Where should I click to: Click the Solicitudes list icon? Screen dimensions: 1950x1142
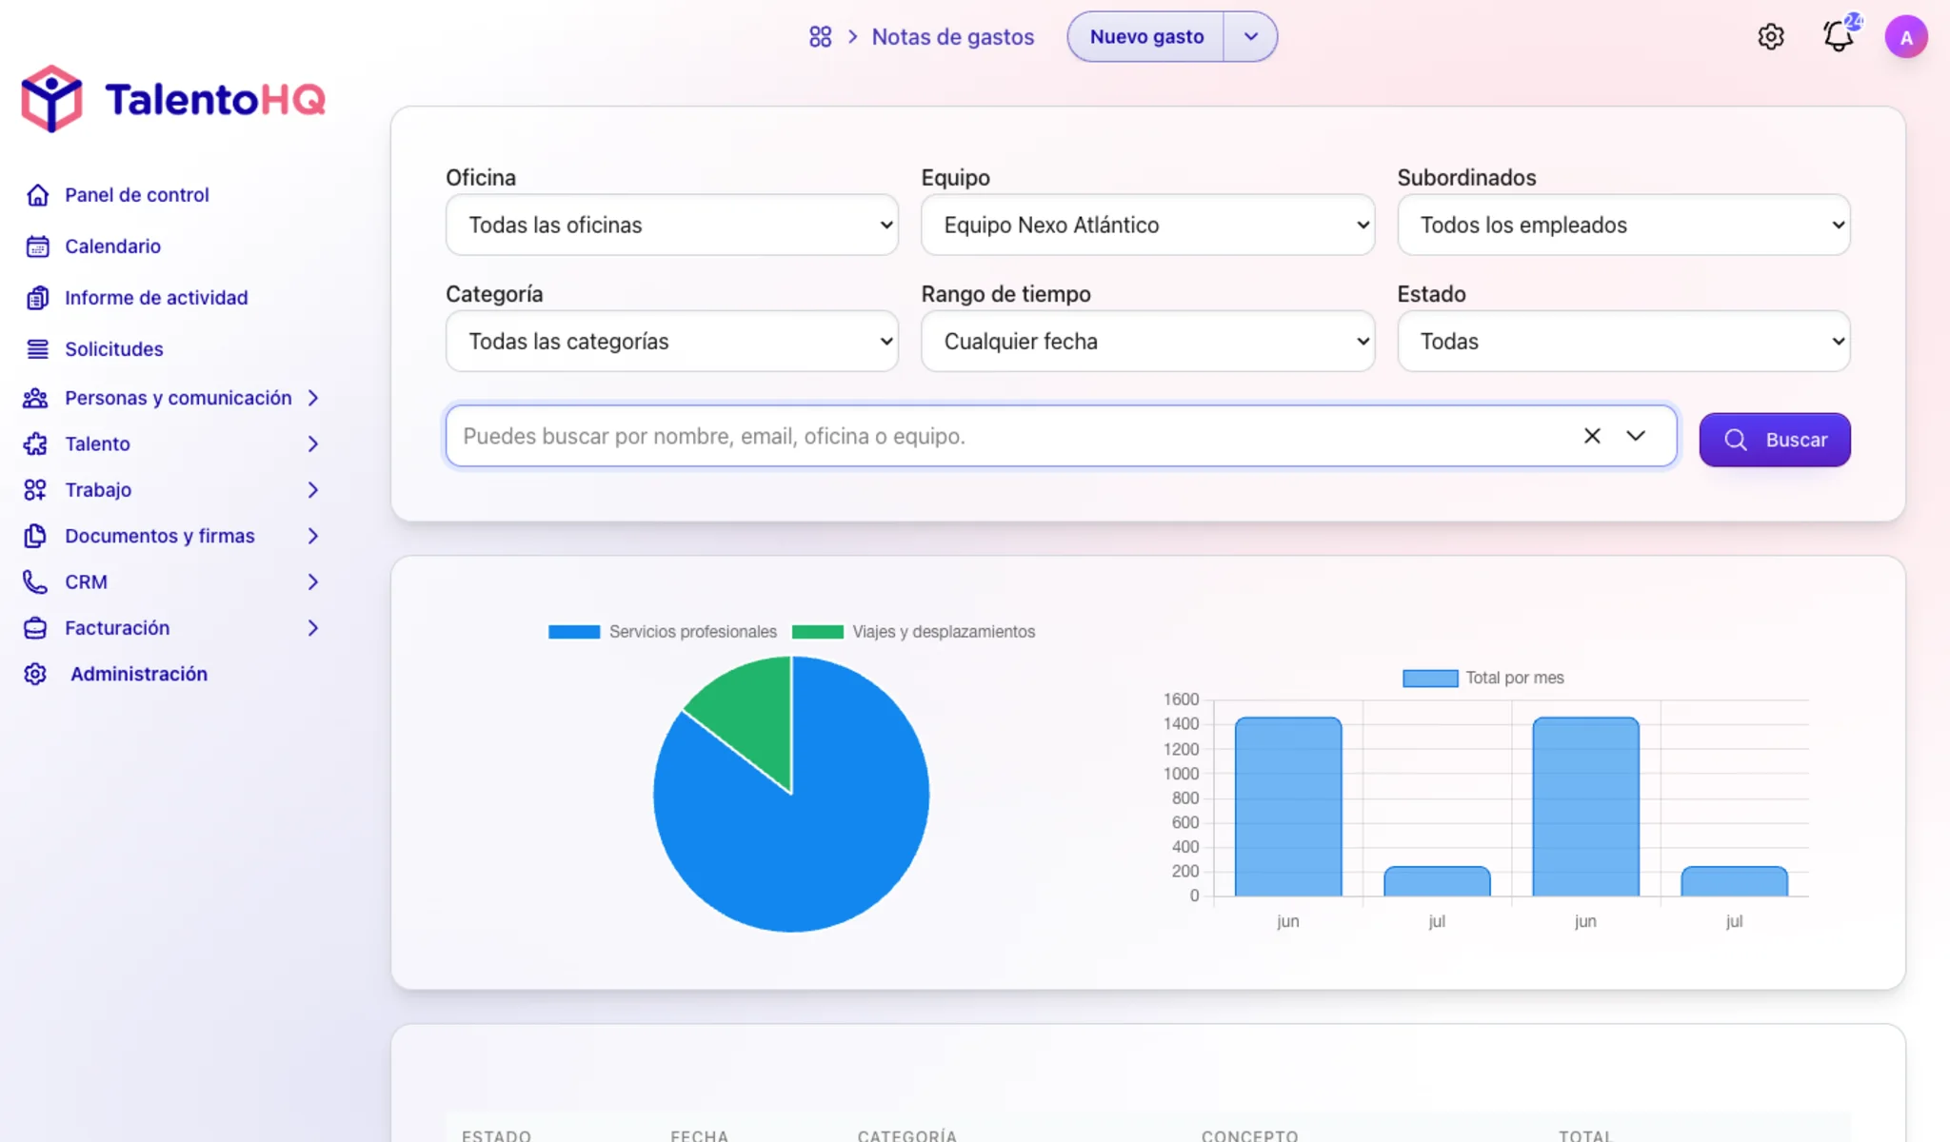click(x=37, y=349)
